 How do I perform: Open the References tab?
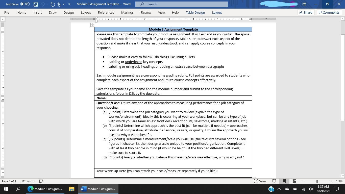click(x=106, y=12)
